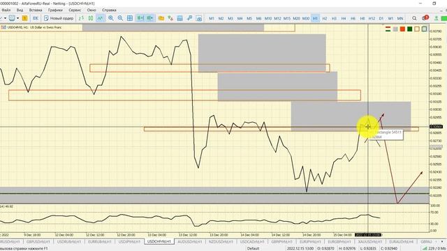The width and height of the screenshot is (447, 251).
Task: Click the Default profile in status bar
Action: pyautogui.click(x=253, y=248)
